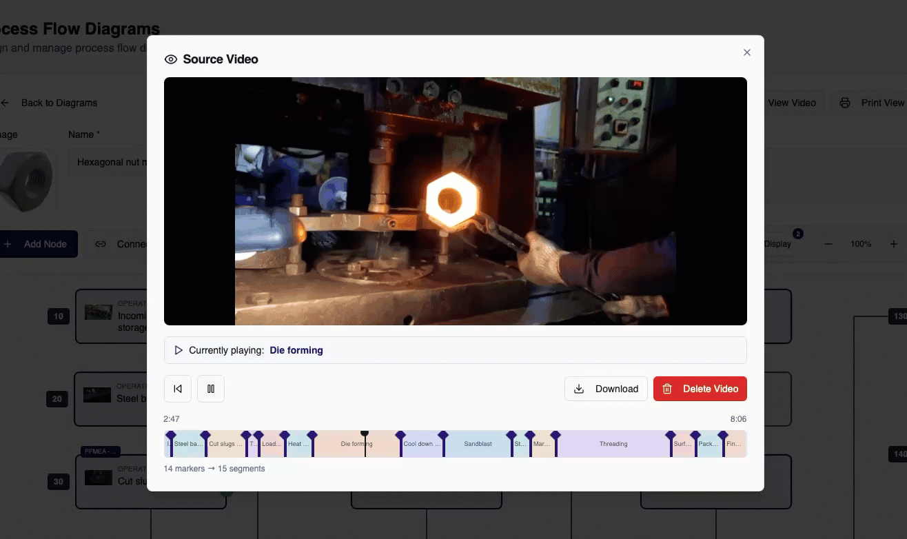The image size is (907, 539).
Task: Click the marker pin before Threading segment
Action: coord(556,436)
